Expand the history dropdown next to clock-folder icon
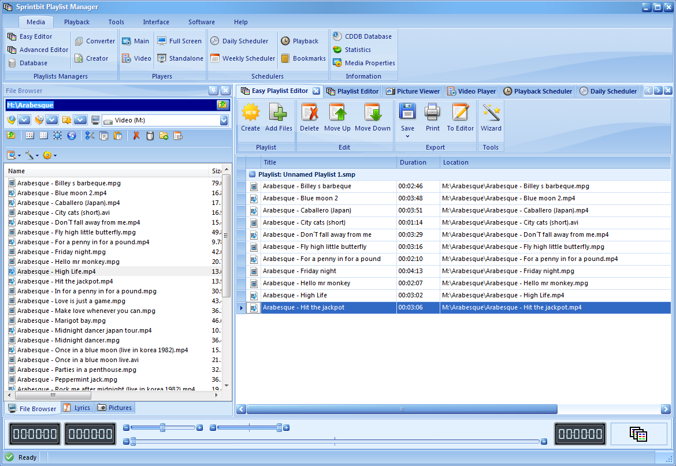The image size is (676, 466). (x=53, y=120)
